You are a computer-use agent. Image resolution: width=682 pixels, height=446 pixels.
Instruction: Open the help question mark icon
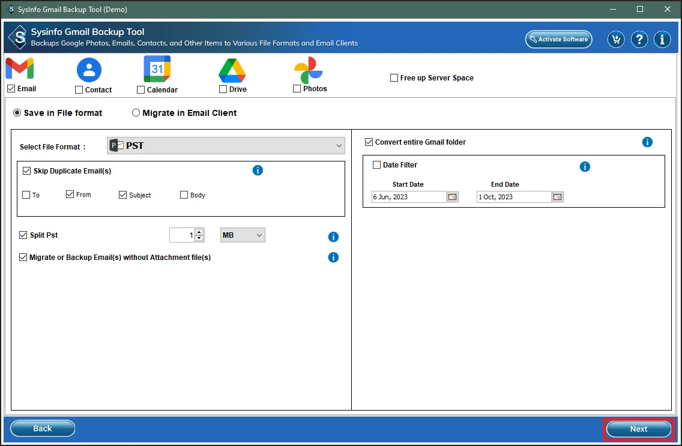pos(639,40)
